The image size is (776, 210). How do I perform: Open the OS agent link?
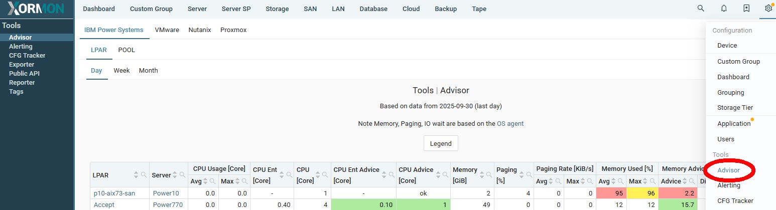pos(510,123)
